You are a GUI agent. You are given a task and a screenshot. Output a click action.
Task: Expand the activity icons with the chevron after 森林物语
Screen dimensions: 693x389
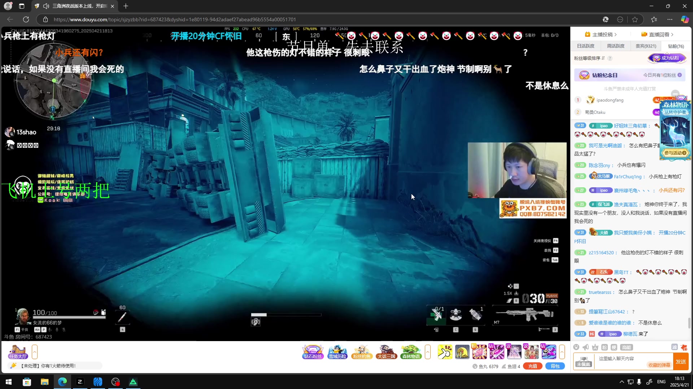(x=428, y=352)
